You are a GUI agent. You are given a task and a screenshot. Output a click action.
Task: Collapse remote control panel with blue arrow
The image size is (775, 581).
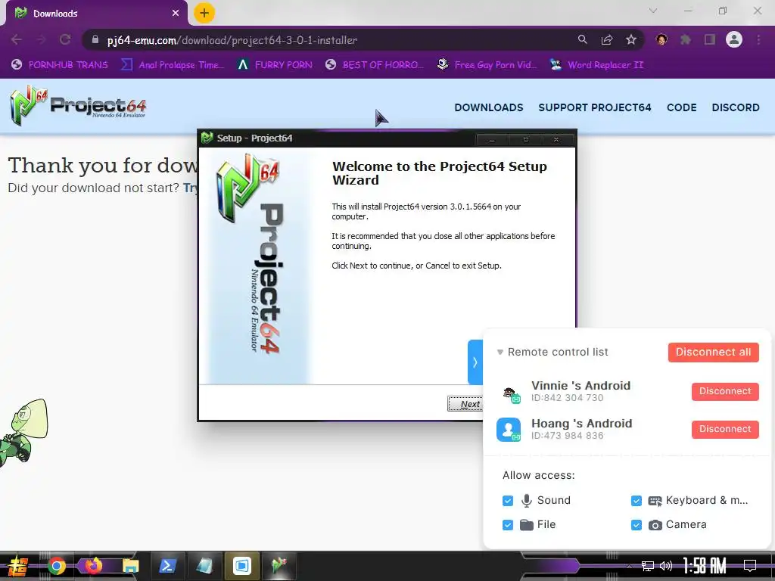coord(475,362)
